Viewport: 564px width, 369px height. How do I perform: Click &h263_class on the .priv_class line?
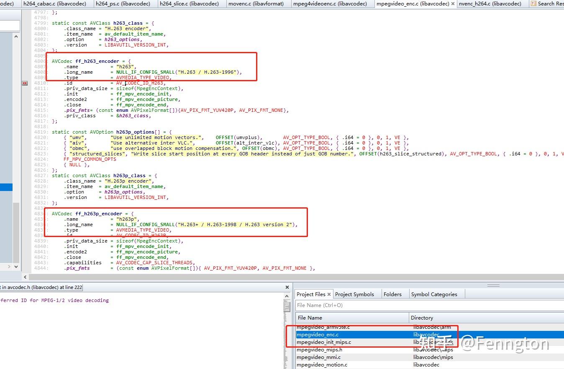coord(132,116)
